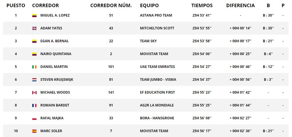Open rider name Miguel A. Lopez
The image size is (292, 137).
click(x=55, y=15)
